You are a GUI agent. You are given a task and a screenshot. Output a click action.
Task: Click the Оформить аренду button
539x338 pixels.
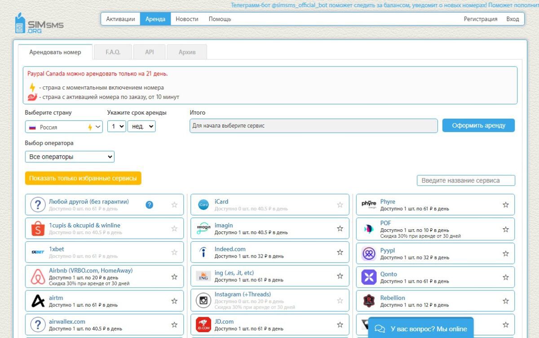pyautogui.click(x=479, y=125)
